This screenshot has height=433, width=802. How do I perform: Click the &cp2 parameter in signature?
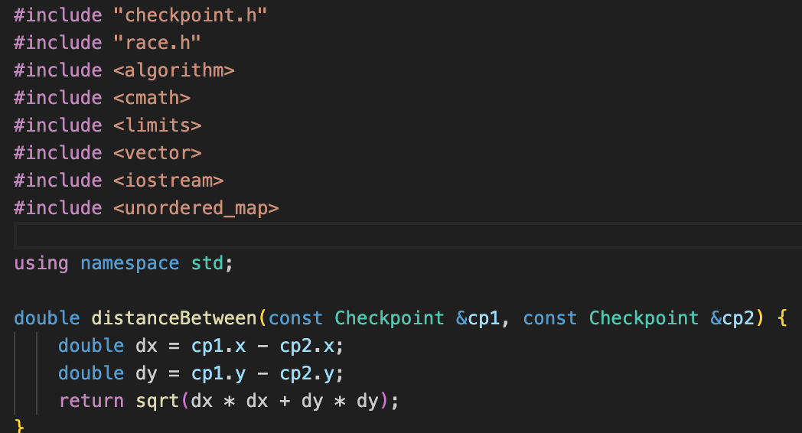[x=732, y=318]
